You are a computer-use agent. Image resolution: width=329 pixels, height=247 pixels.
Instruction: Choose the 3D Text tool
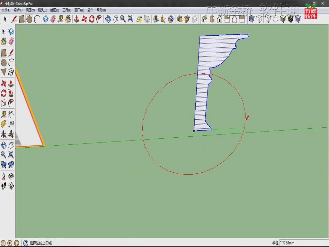tap(11, 134)
